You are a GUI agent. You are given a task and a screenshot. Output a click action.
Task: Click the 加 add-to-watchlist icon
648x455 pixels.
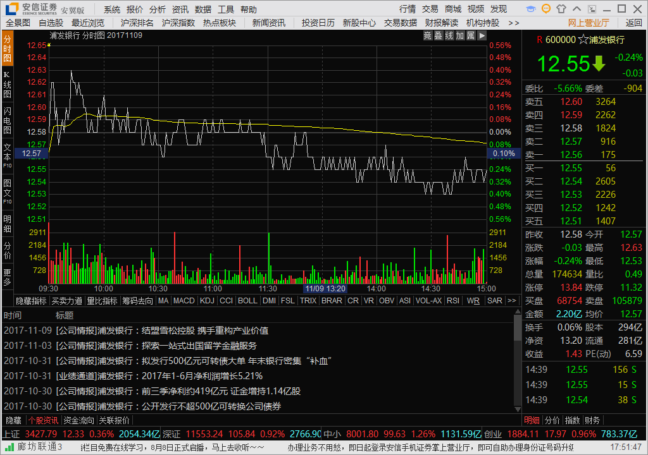click(460, 35)
